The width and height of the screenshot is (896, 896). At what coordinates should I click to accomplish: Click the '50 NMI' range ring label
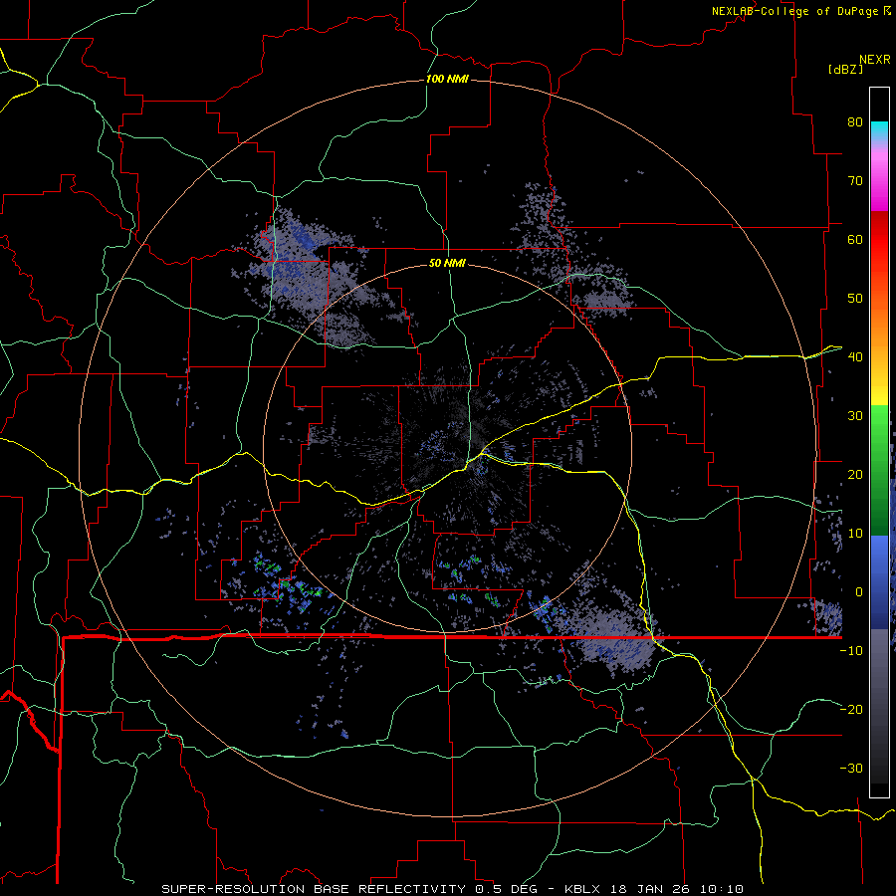tap(447, 263)
